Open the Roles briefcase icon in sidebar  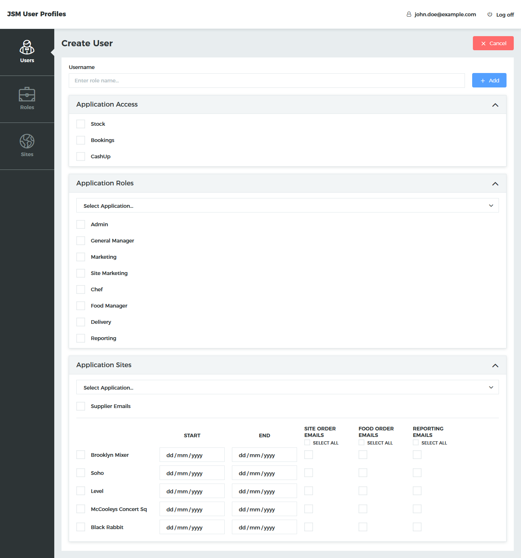pos(27,94)
